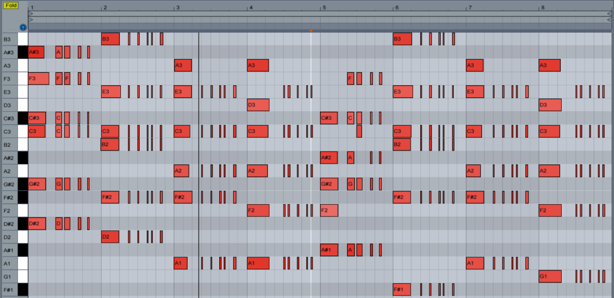Select the lighter F2 note at bar 5

click(329, 210)
